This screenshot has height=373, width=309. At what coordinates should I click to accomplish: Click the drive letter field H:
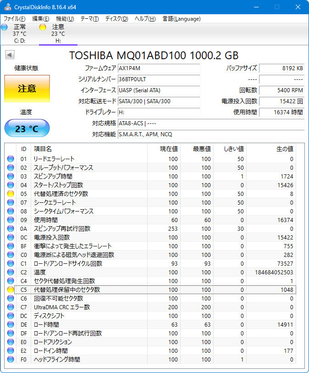159,112
